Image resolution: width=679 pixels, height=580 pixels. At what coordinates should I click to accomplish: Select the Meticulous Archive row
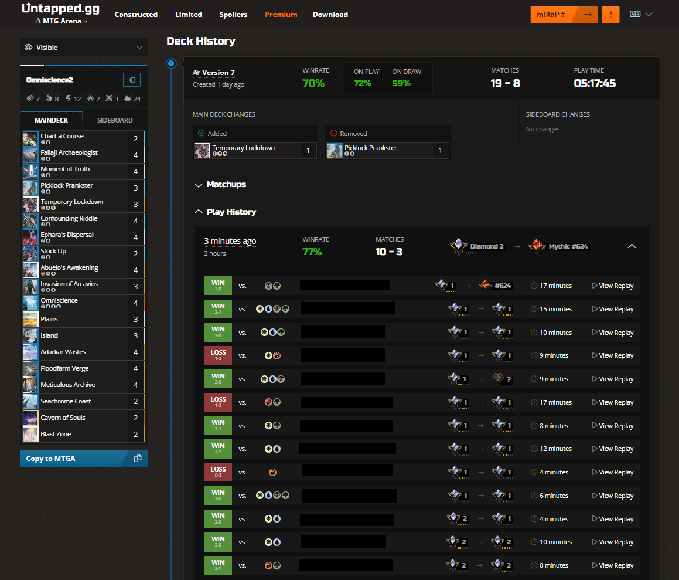83,385
